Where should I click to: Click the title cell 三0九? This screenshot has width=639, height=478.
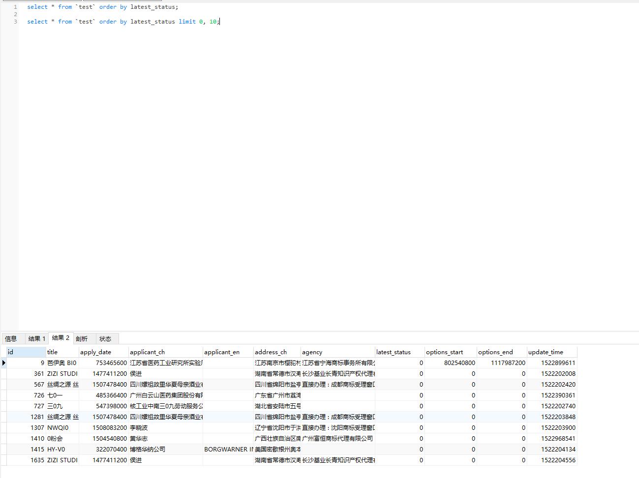pyautogui.click(x=62, y=406)
